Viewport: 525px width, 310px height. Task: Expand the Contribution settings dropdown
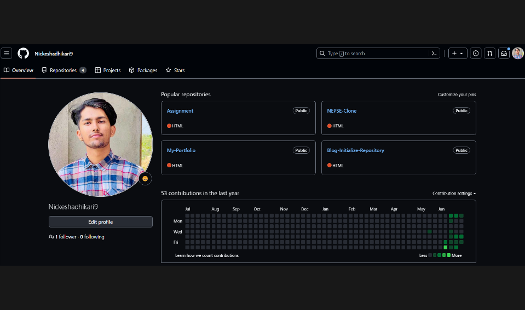click(454, 194)
